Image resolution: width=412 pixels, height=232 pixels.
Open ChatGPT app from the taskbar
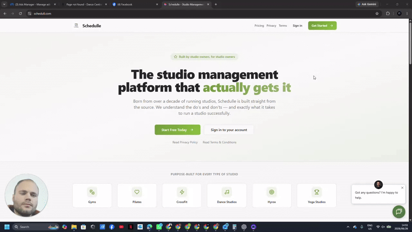[244, 227]
